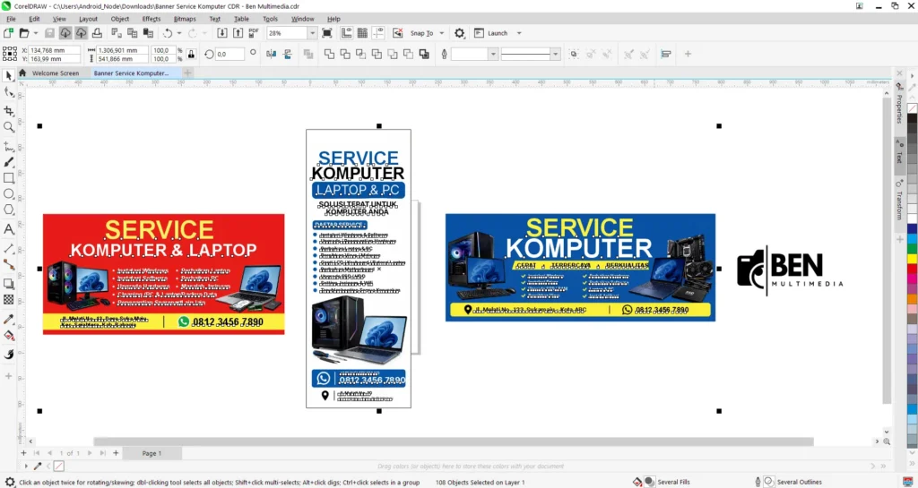Select the Polygon tool
Screen dimensions: 918x488
(x=9, y=210)
